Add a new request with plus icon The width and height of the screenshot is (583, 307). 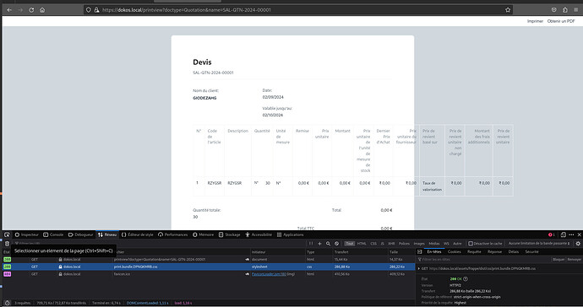pyautogui.click(x=319, y=244)
